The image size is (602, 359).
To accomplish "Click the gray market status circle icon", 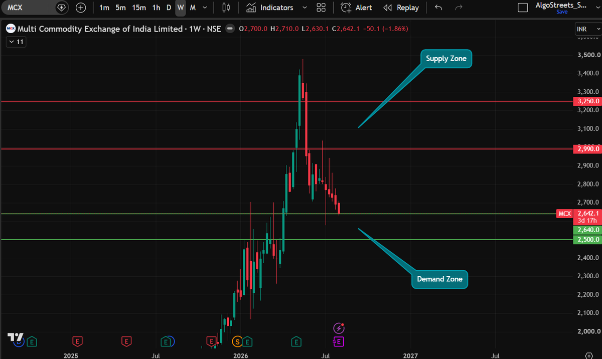I will pyautogui.click(x=230, y=29).
